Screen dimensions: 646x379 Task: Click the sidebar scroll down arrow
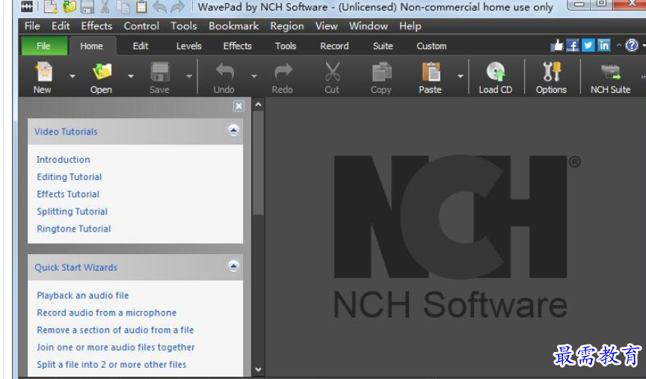[x=259, y=369]
